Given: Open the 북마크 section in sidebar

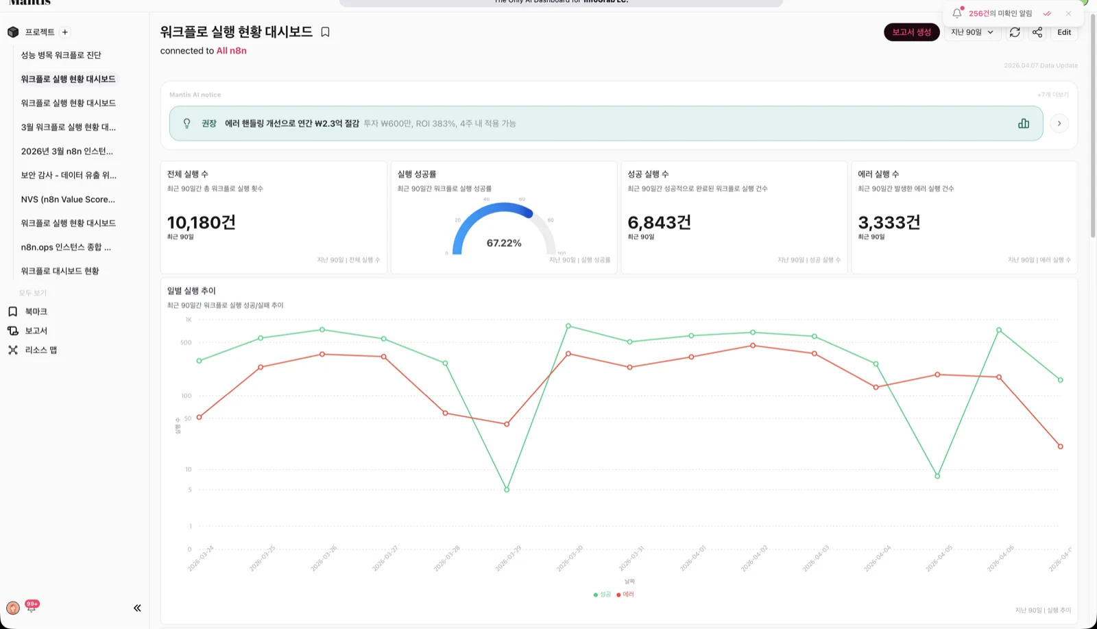Looking at the screenshot, I should tap(35, 311).
